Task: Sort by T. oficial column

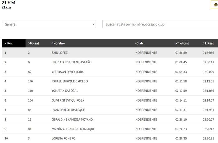Action: click(182, 43)
